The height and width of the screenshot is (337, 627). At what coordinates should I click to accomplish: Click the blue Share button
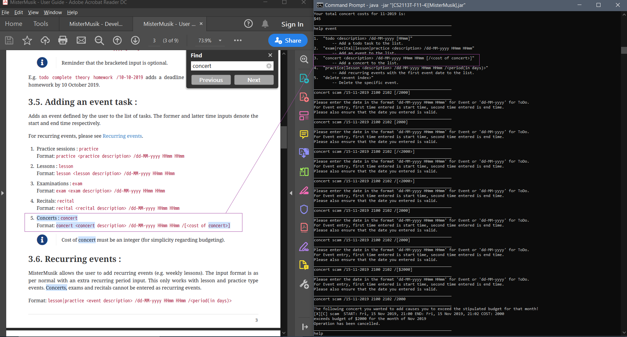point(288,40)
